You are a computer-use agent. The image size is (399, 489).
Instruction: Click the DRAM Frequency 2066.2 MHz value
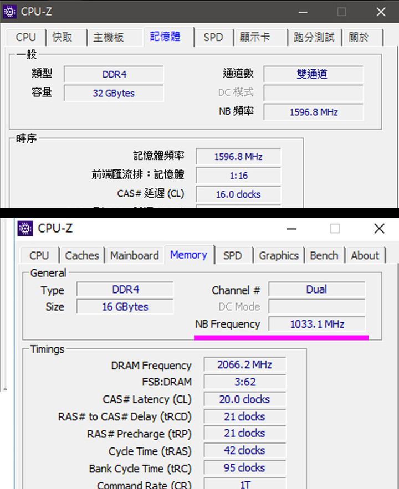pos(244,364)
